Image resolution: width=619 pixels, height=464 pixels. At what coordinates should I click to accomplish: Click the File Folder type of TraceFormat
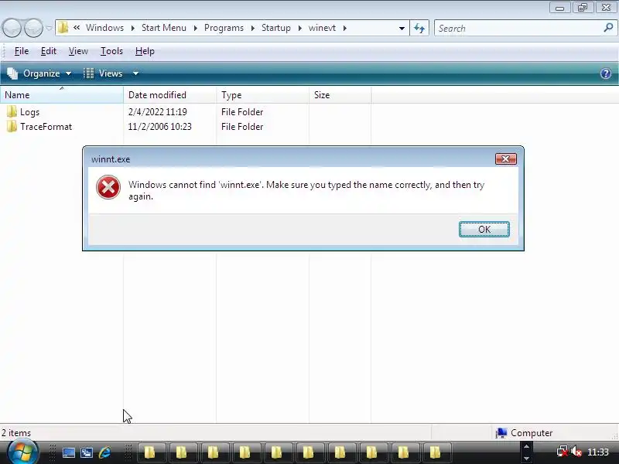242,127
